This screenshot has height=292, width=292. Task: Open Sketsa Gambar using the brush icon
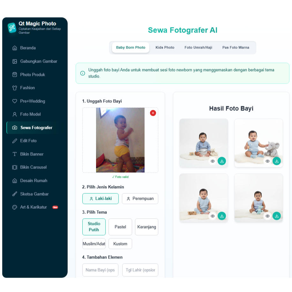(x=15, y=194)
